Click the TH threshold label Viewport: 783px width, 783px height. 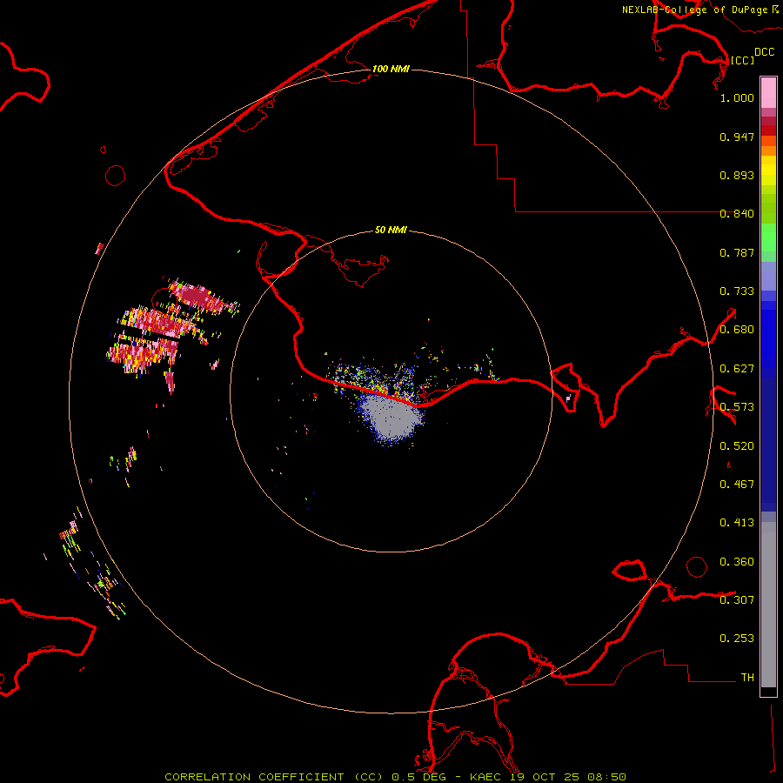pyautogui.click(x=747, y=678)
